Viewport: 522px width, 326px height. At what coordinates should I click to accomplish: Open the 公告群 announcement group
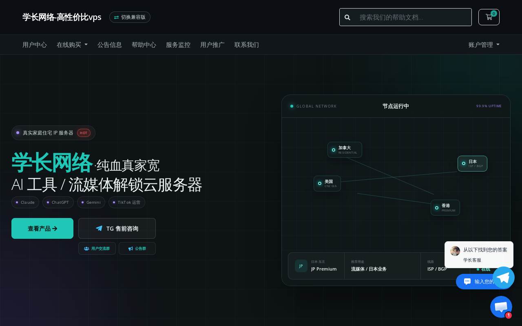coord(137,249)
